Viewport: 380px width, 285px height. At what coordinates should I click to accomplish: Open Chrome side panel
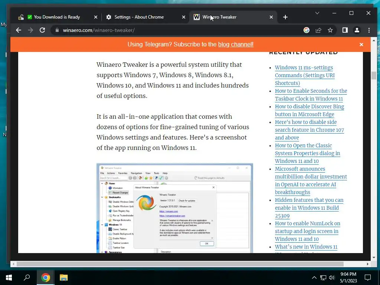(x=345, y=30)
